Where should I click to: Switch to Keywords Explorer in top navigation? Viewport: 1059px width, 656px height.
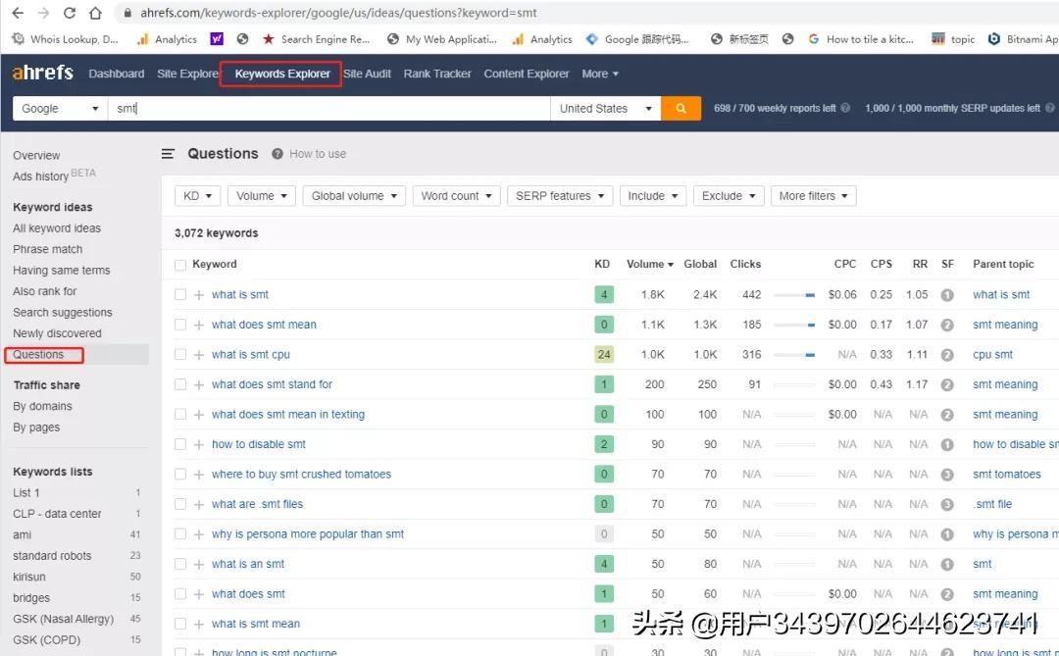282,74
